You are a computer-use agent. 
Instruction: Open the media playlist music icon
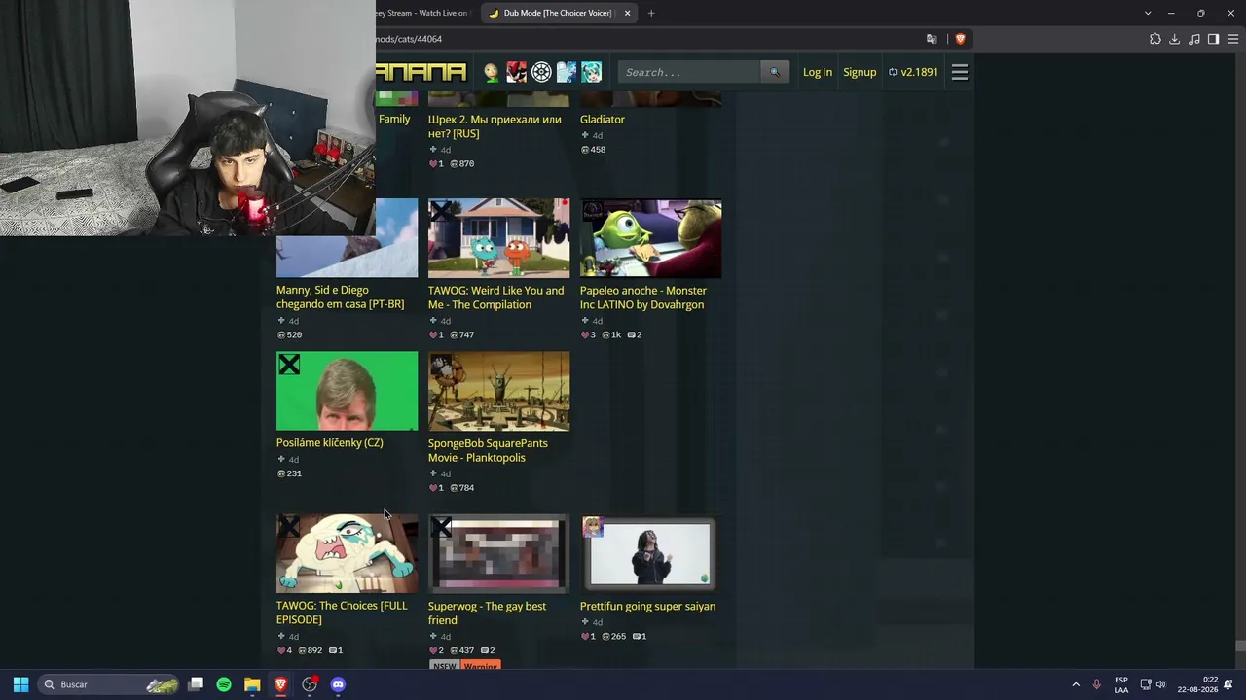coord(1194,39)
